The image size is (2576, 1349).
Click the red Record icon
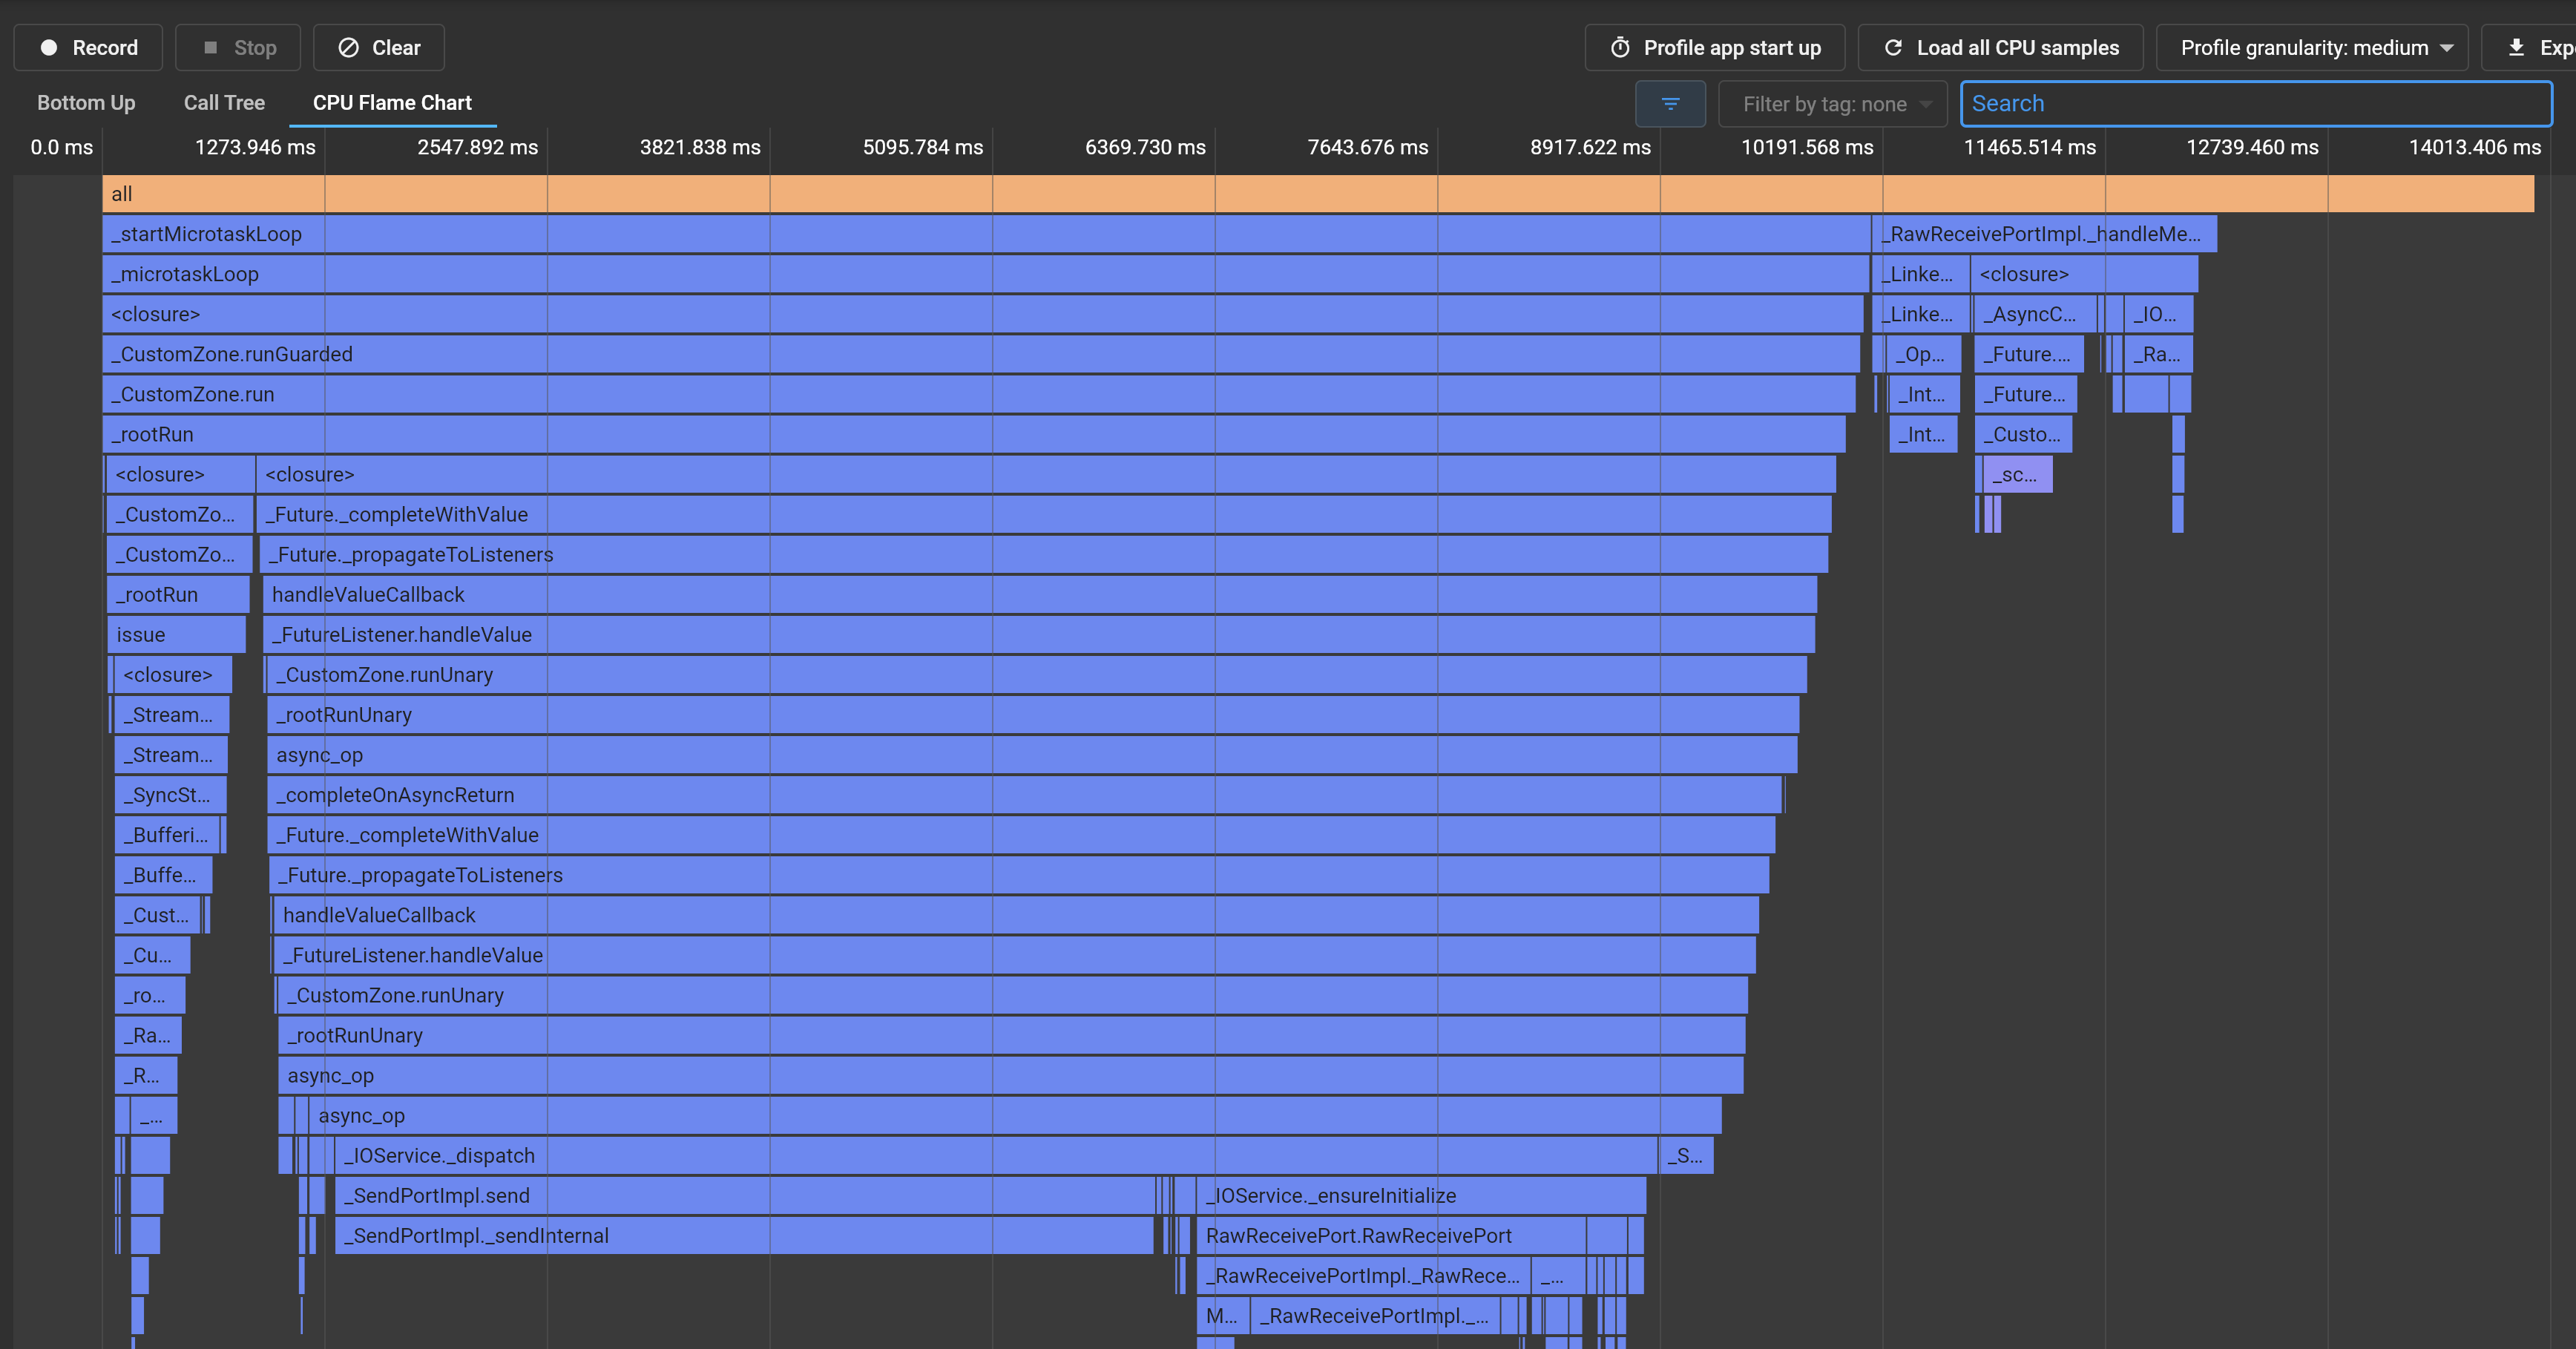48,47
